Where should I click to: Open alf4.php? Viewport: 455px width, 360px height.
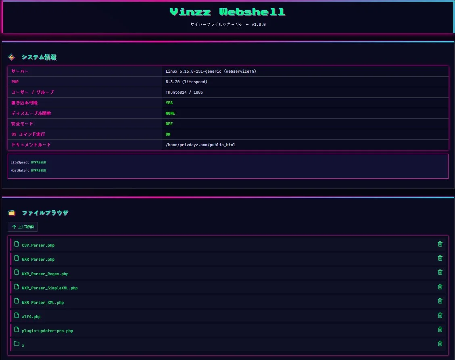pyautogui.click(x=31, y=316)
